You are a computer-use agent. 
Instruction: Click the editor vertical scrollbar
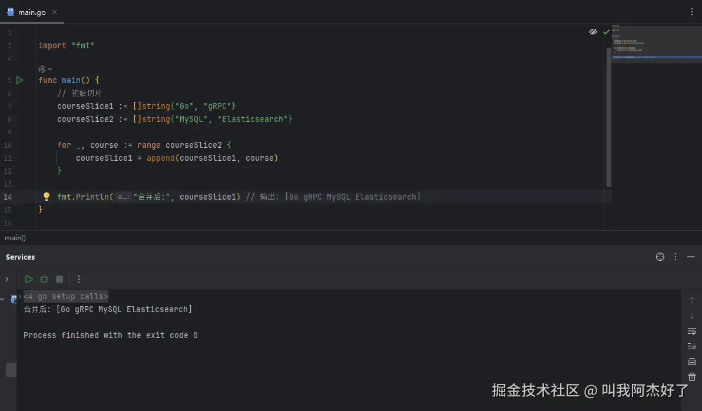[609, 118]
